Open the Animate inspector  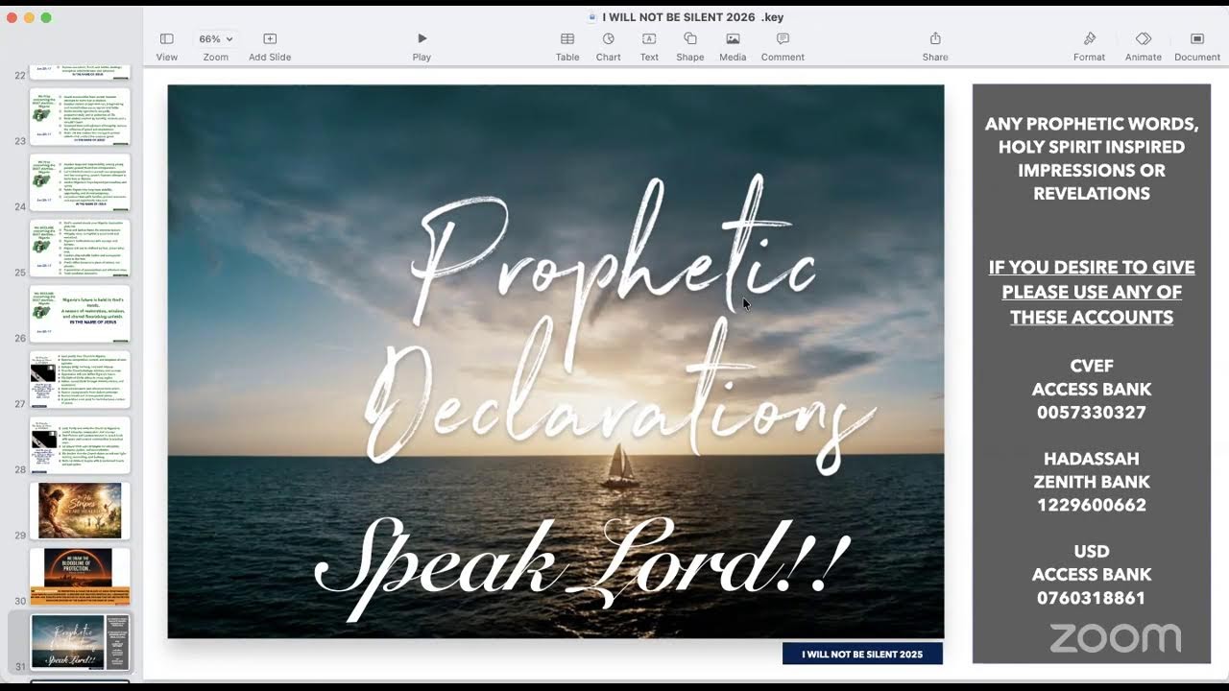1143,39
